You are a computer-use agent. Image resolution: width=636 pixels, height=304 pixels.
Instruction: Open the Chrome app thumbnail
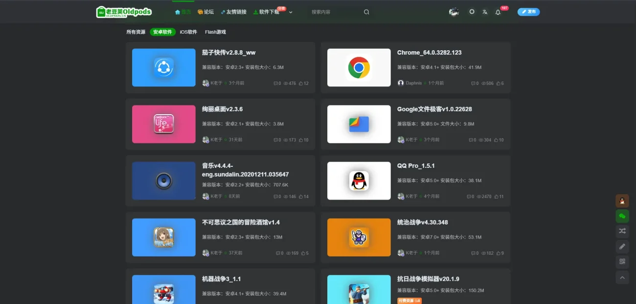(x=359, y=67)
